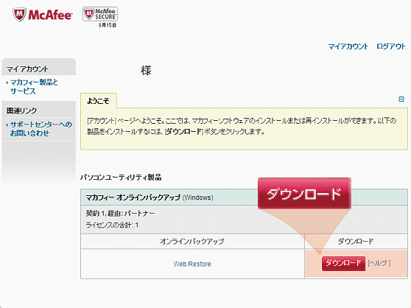The image size is (411, 308).
Task: Click the 関連リンク sidebar heading
Action: click(21, 111)
